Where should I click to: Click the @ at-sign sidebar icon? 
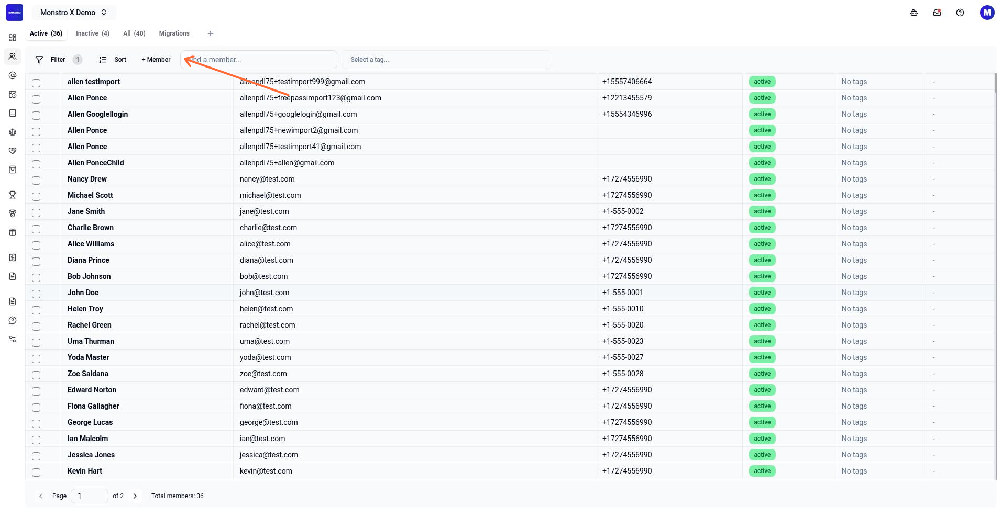[13, 75]
